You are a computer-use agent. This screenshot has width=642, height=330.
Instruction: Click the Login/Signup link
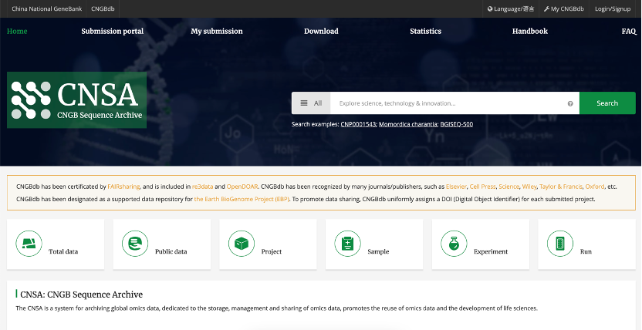tap(613, 8)
